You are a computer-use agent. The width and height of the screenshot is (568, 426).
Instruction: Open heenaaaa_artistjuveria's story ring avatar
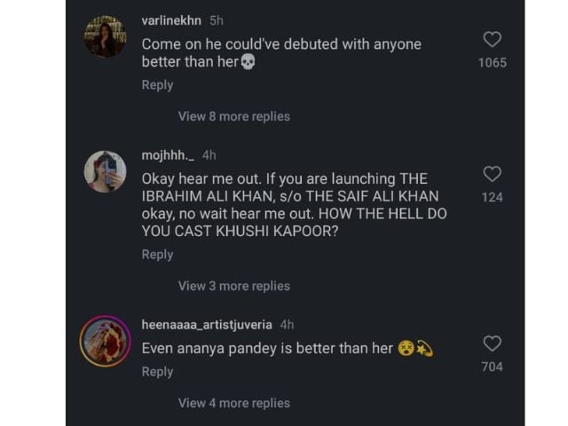105,341
